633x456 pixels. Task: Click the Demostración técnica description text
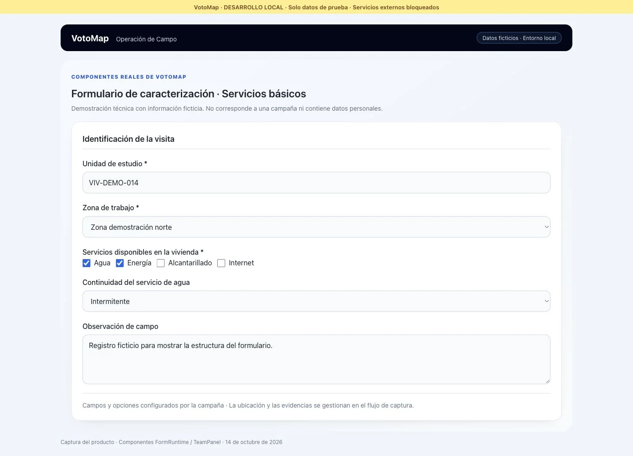227,108
